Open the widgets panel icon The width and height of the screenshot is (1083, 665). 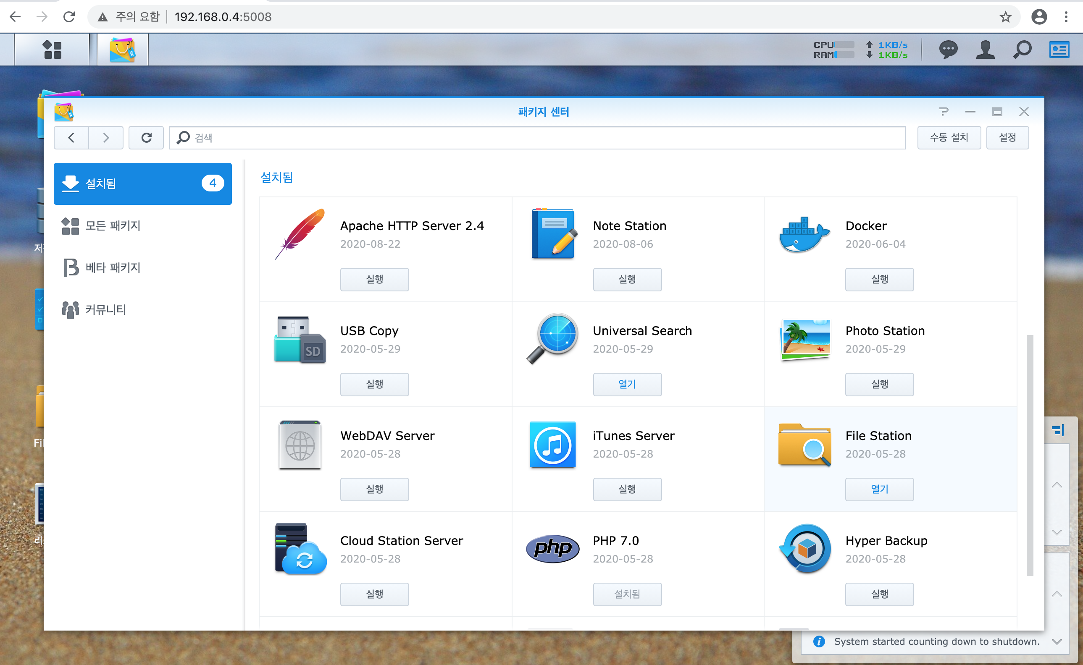(1059, 49)
